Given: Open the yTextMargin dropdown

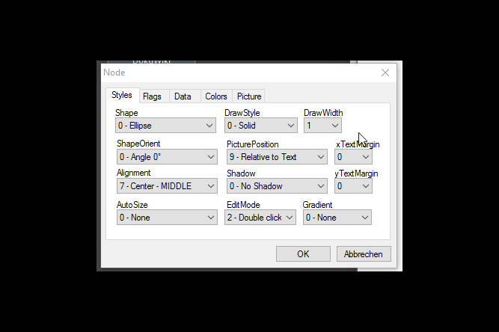Looking at the screenshot, I should point(353,186).
